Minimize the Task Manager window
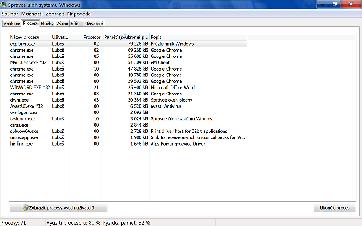This screenshot has height=226, width=362. click(323, 4)
